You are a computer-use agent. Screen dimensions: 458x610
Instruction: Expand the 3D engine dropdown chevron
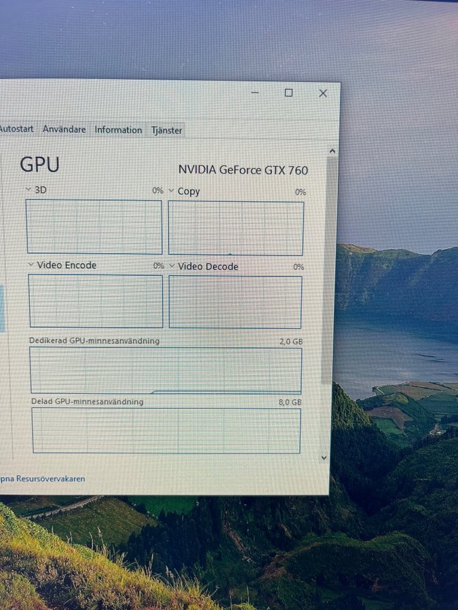click(28, 190)
